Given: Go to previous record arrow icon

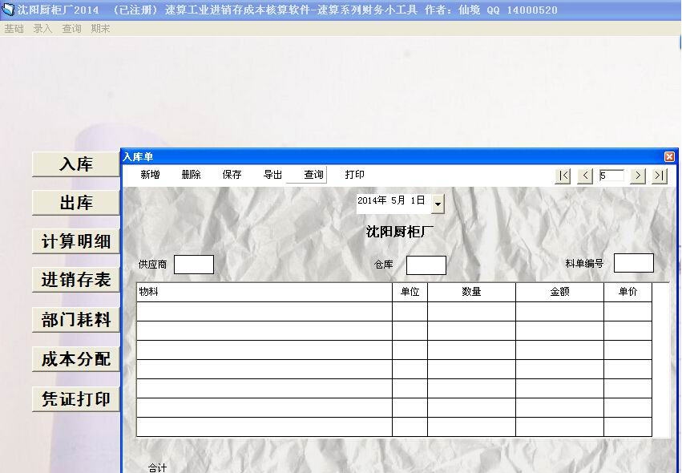Looking at the screenshot, I should (585, 176).
